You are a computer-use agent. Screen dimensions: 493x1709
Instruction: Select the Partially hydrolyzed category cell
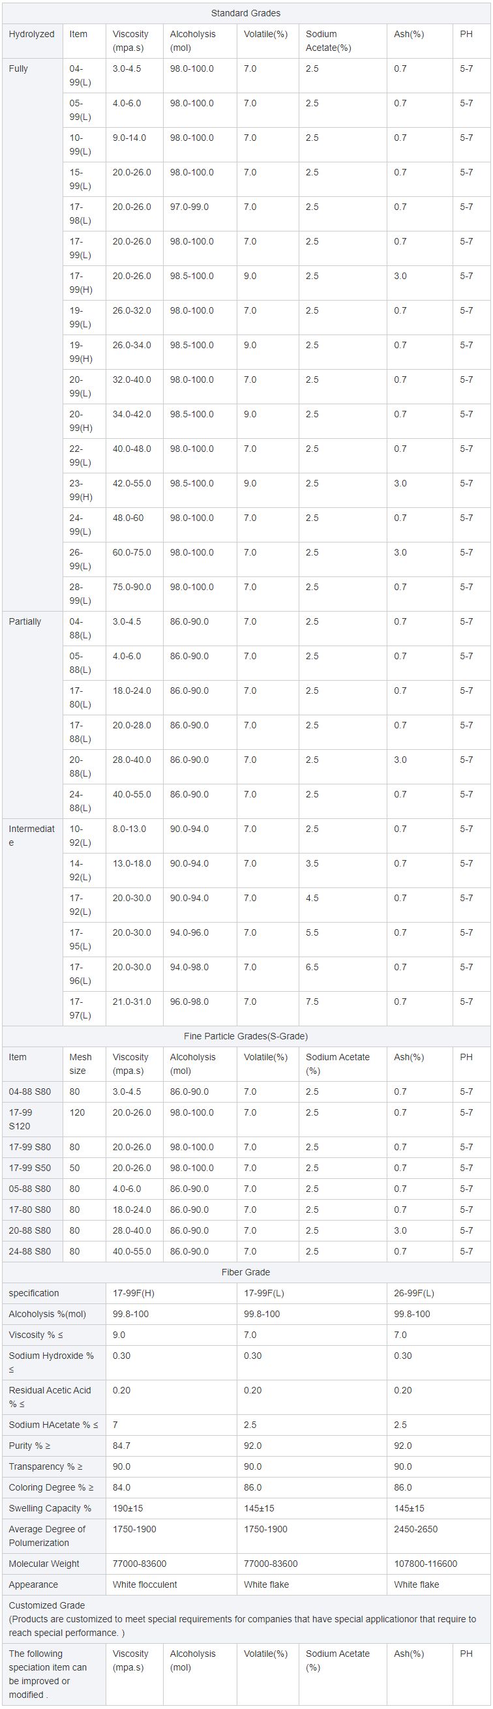(x=25, y=621)
